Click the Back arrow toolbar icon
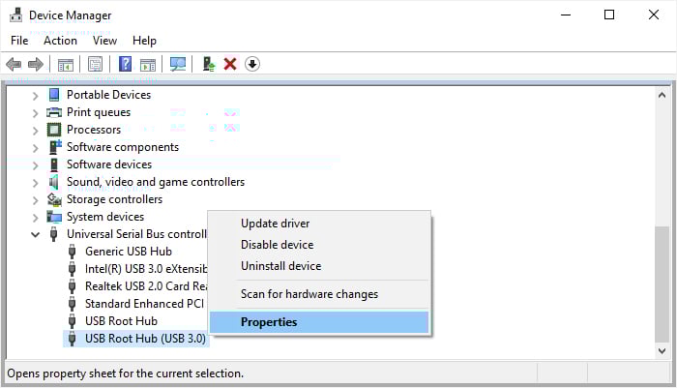 click(x=14, y=65)
